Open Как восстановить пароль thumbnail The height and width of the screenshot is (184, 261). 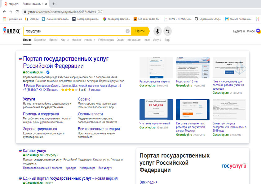coord(156,68)
